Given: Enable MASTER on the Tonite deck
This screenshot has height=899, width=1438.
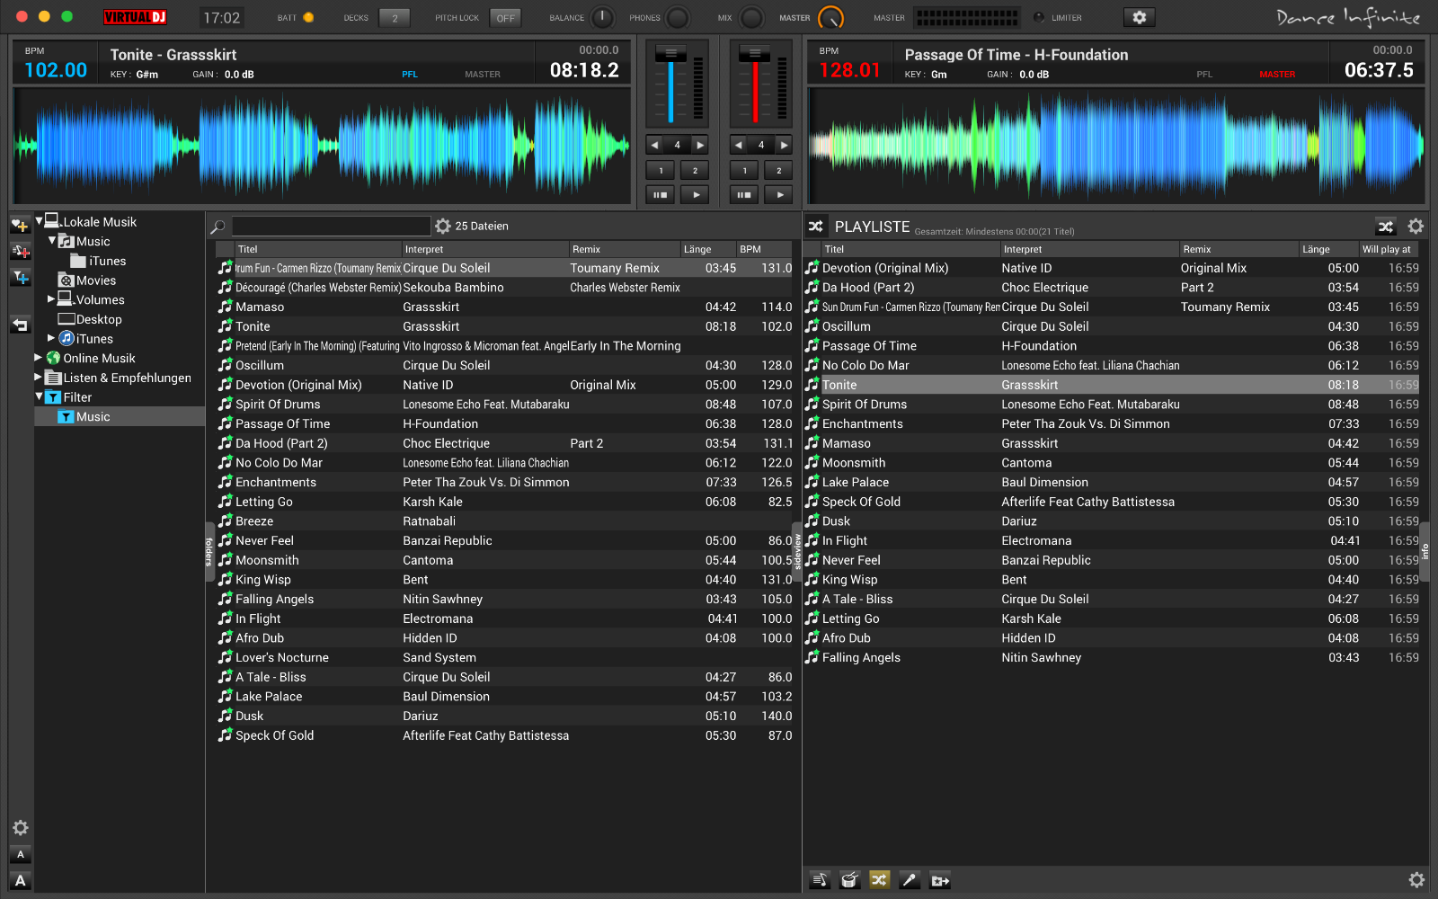Looking at the screenshot, I should pyautogui.click(x=482, y=75).
